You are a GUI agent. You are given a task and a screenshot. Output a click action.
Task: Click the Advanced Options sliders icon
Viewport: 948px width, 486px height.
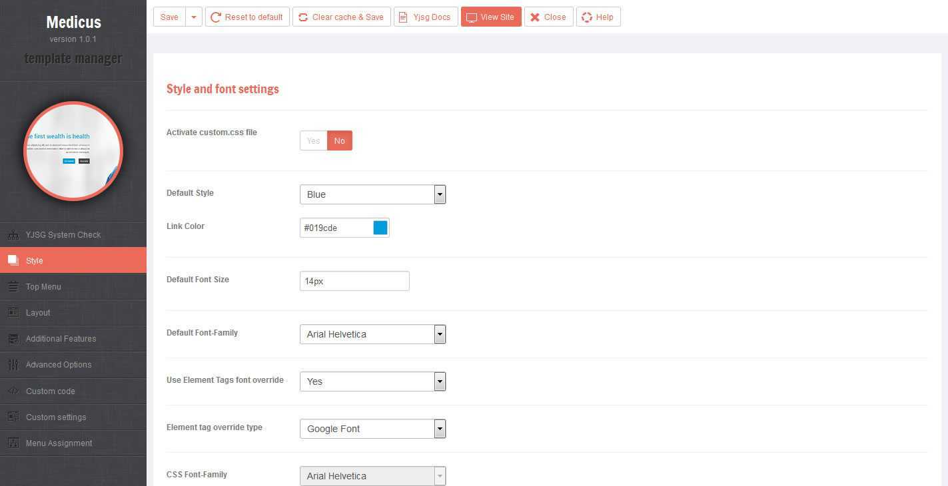(x=13, y=365)
